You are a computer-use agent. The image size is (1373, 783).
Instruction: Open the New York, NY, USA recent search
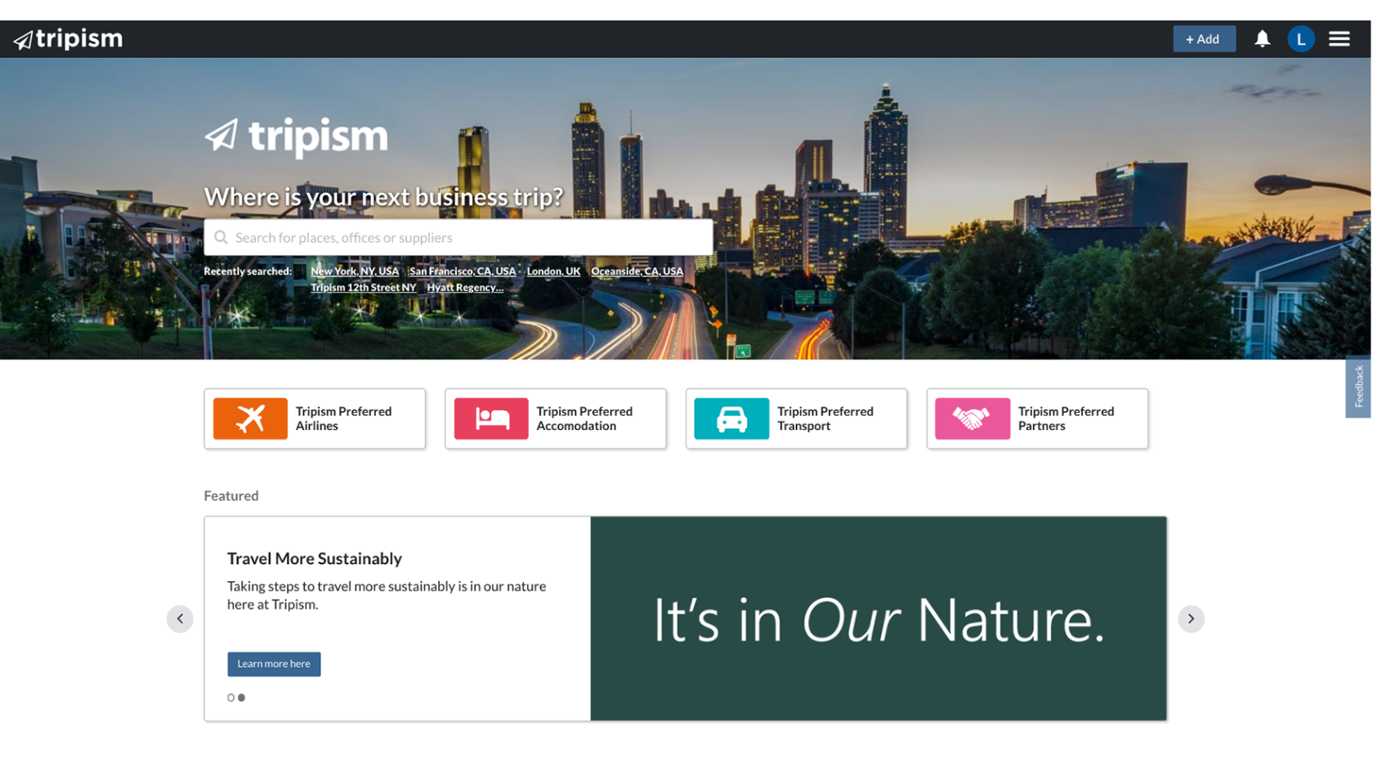[355, 271]
